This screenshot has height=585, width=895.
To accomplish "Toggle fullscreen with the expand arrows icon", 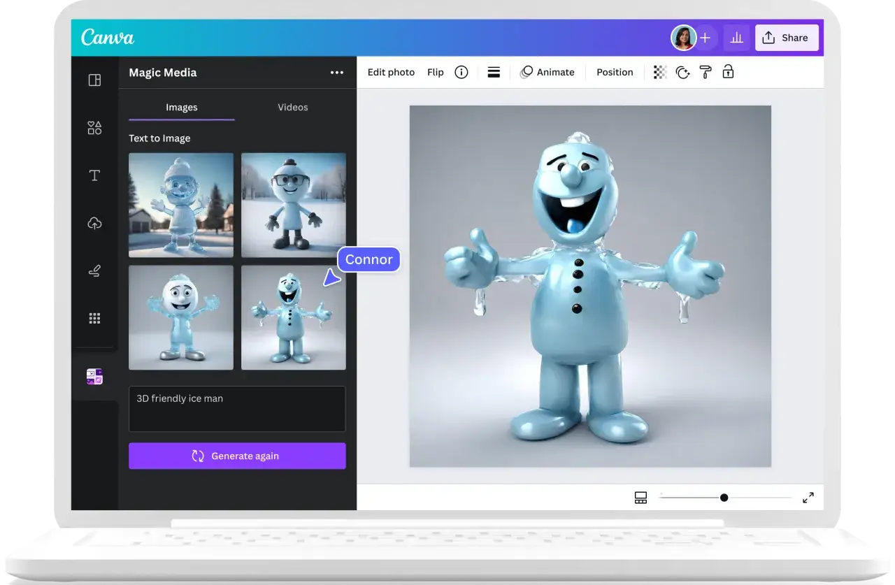I will 808,498.
